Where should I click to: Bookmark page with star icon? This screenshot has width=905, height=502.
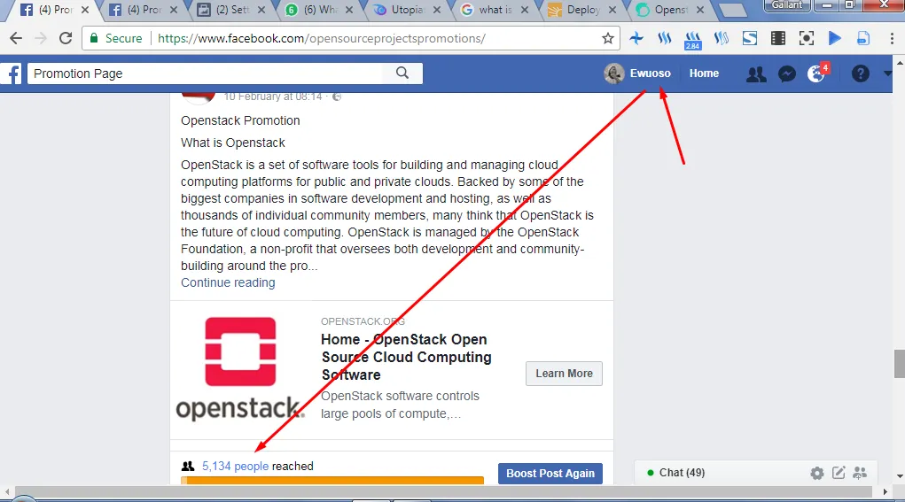click(x=608, y=39)
